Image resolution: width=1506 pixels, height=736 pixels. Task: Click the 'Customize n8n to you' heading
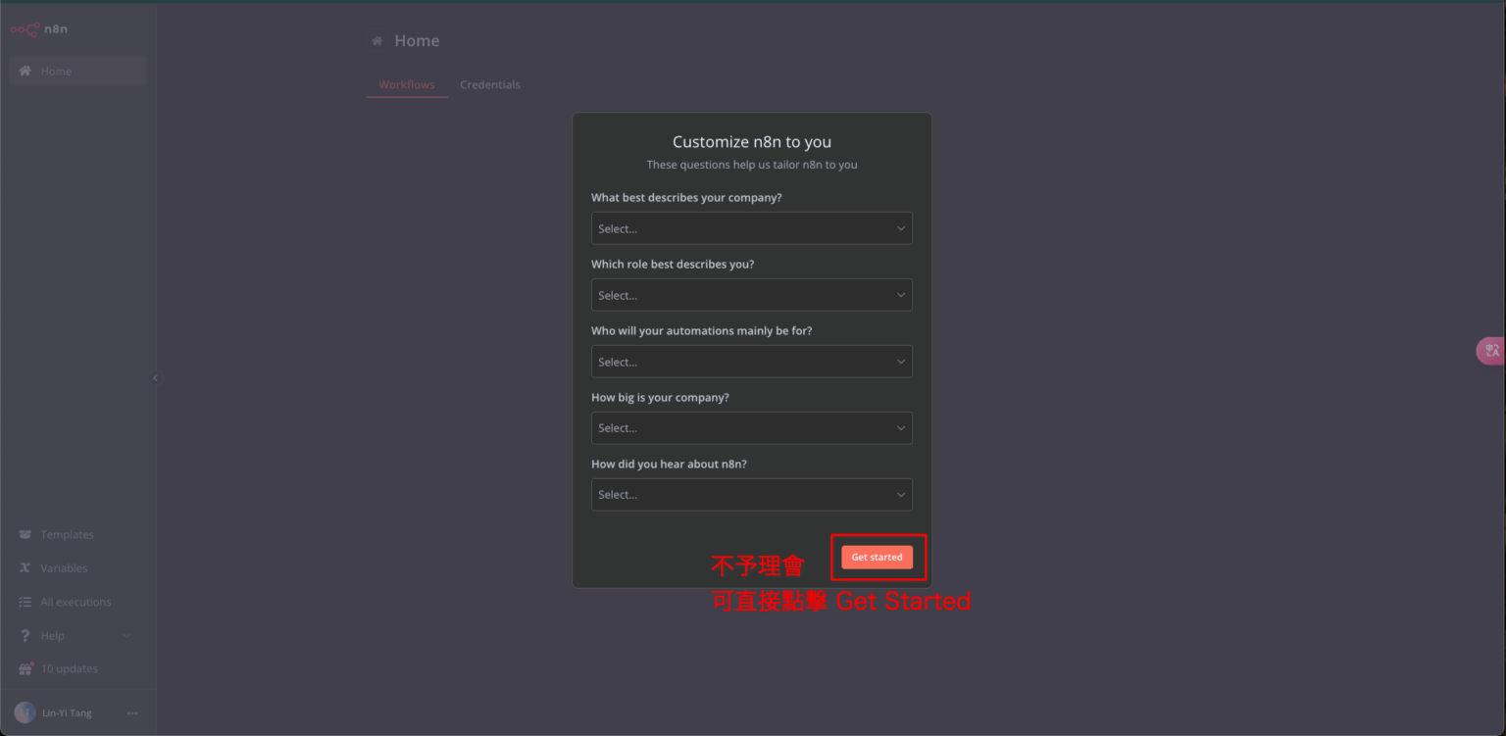click(x=752, y=142)
